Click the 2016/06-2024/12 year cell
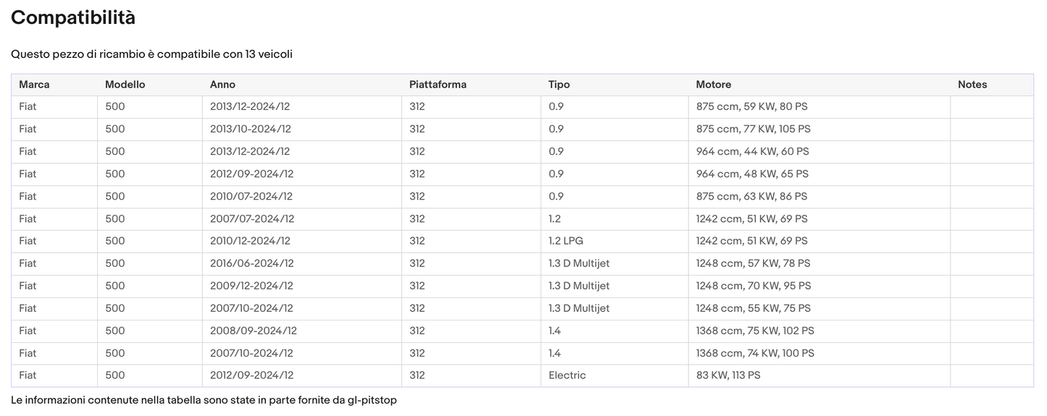 point(251,263)
